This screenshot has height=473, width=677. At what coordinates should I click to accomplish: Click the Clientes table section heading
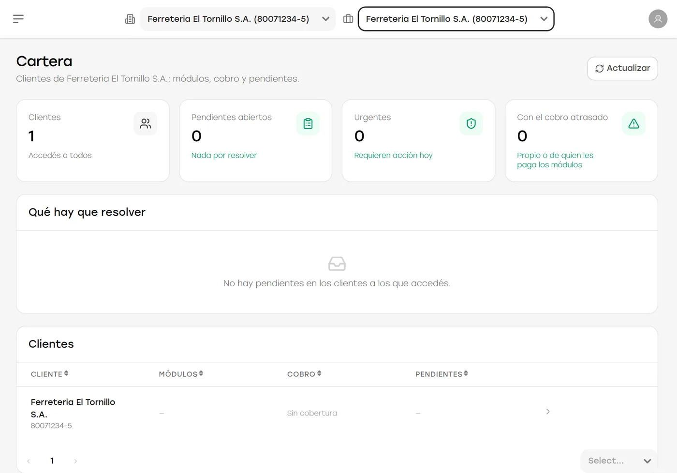(51, 344)
